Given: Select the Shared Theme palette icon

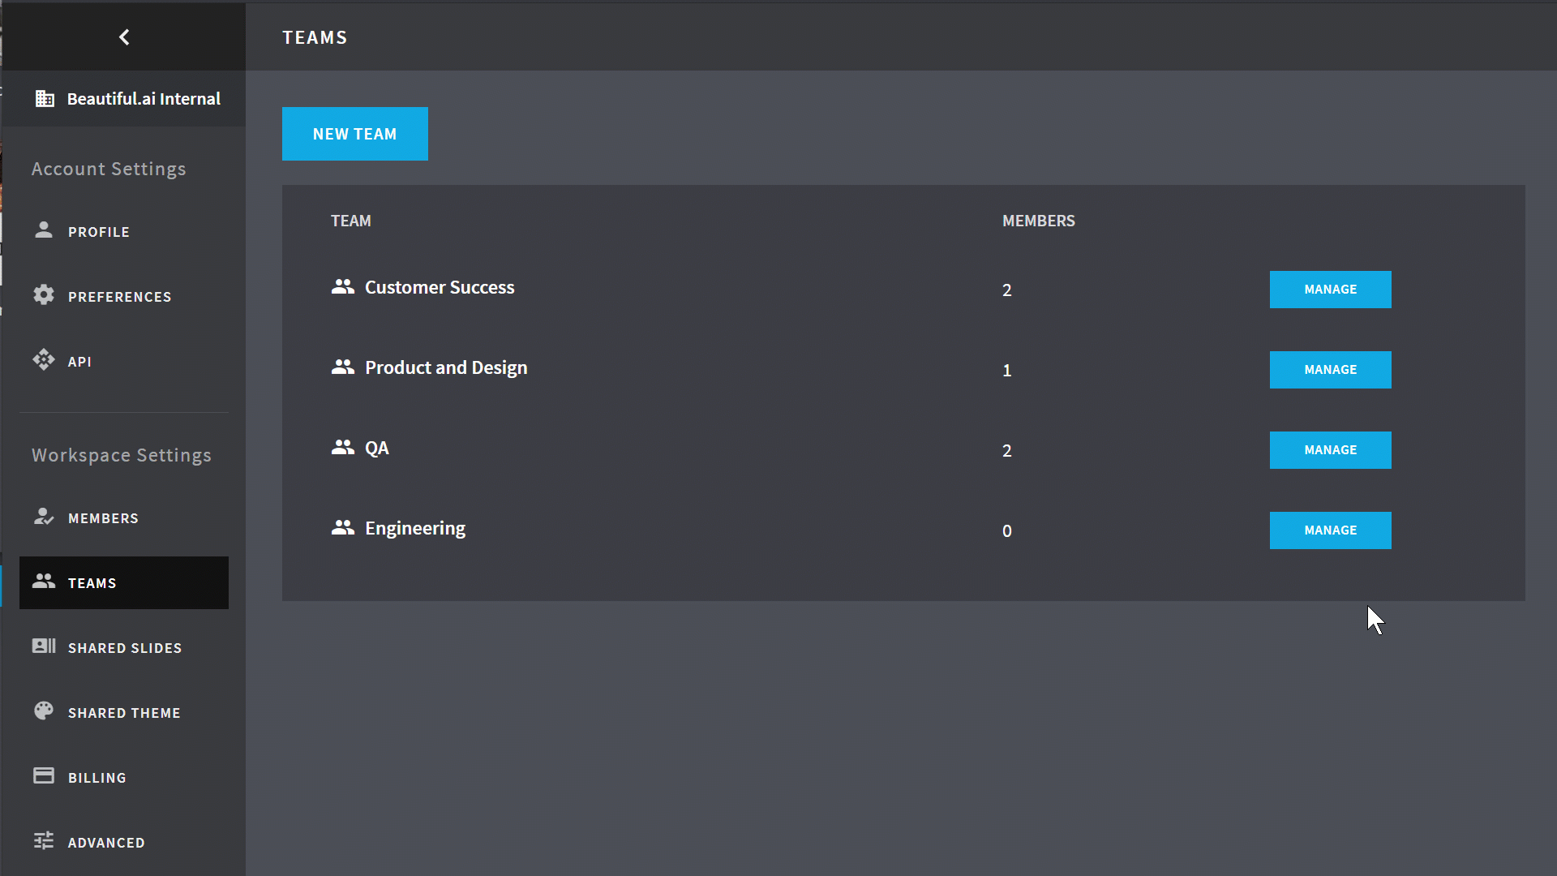Looking at the screenshot, I should tap(44, 711).
